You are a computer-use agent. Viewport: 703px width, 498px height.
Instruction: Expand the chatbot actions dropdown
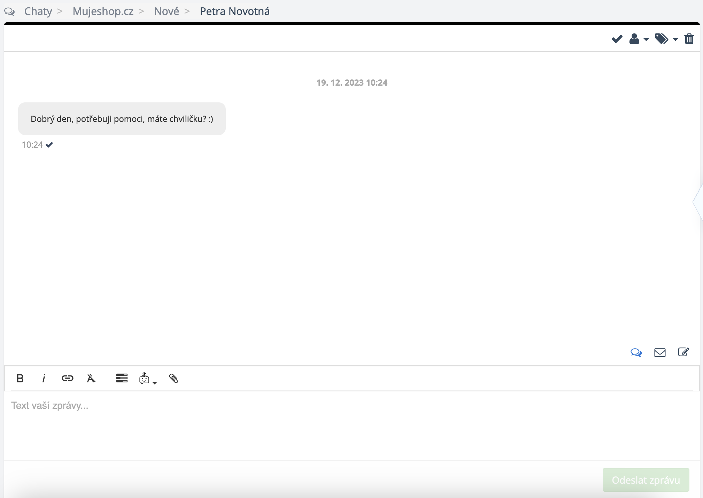(148, 379)
